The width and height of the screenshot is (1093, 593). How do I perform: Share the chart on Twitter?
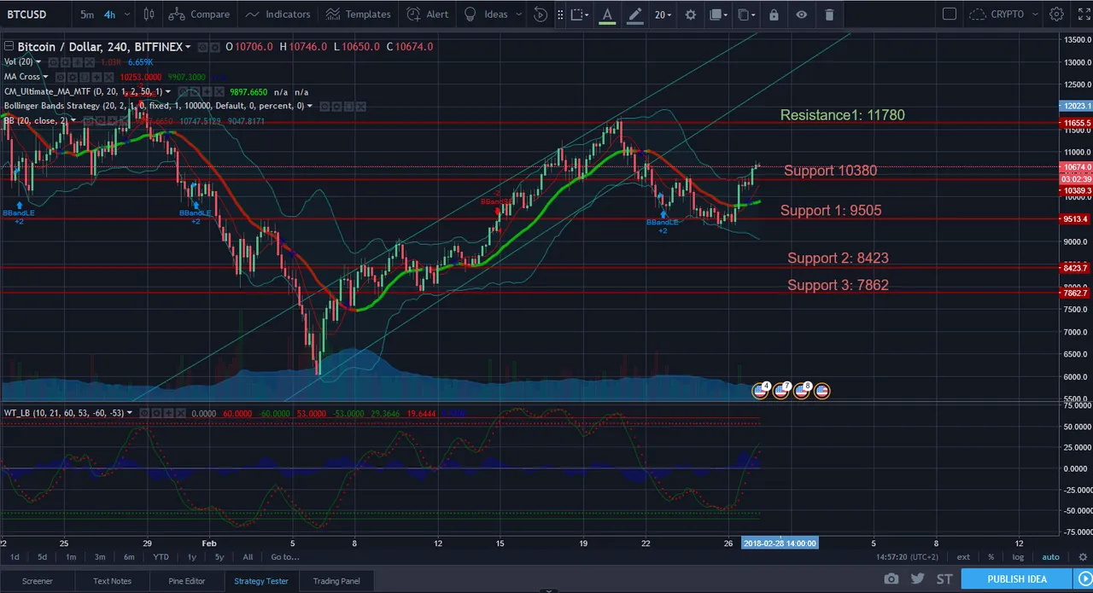(x=917, y=579)
